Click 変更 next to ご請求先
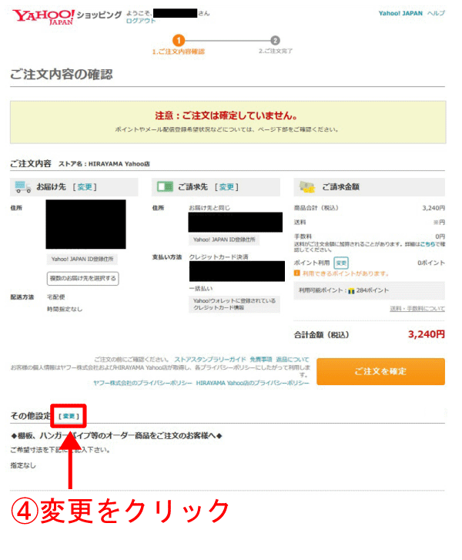 226,186
